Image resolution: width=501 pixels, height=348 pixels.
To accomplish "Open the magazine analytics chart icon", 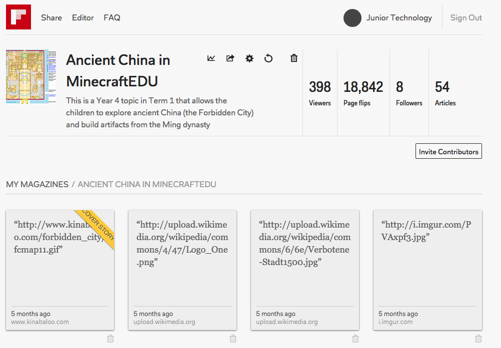I will [211, 58].
